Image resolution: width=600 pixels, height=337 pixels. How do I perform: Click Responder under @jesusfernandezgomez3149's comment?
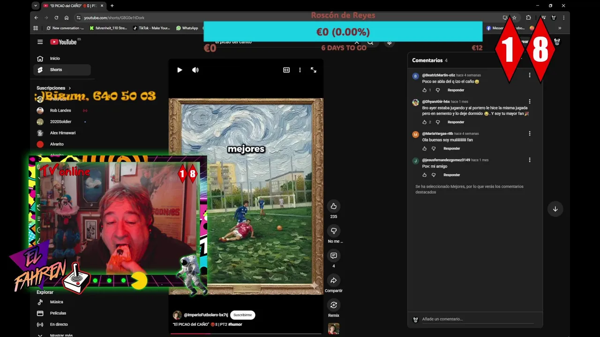pyautogui.click(x=451, y=175)
